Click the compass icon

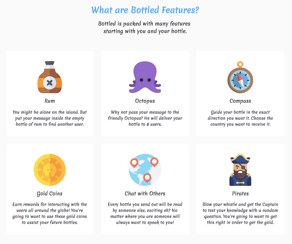point(240,77)
